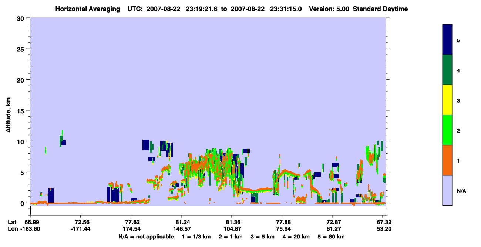This screenshot has width=481, height=247.
Task: Click the '1 = 1/3 km' legend entry
Action: click(197, 237)
